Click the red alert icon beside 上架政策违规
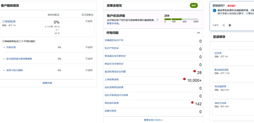This screenshot has height=123, width=254. click(x=184, y=79)
